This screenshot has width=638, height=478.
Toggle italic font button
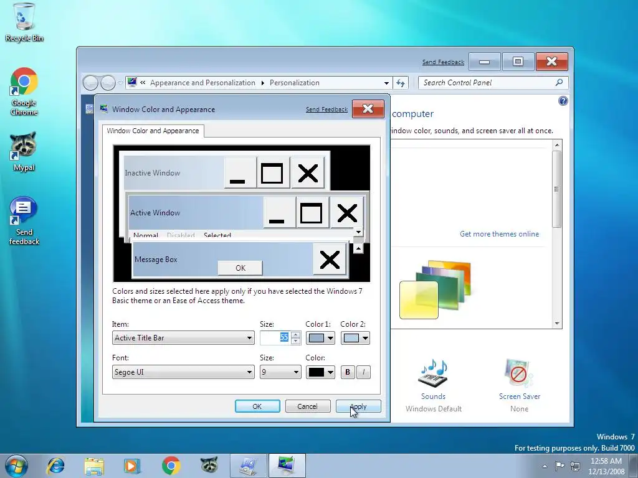click(x=363, y=372)
